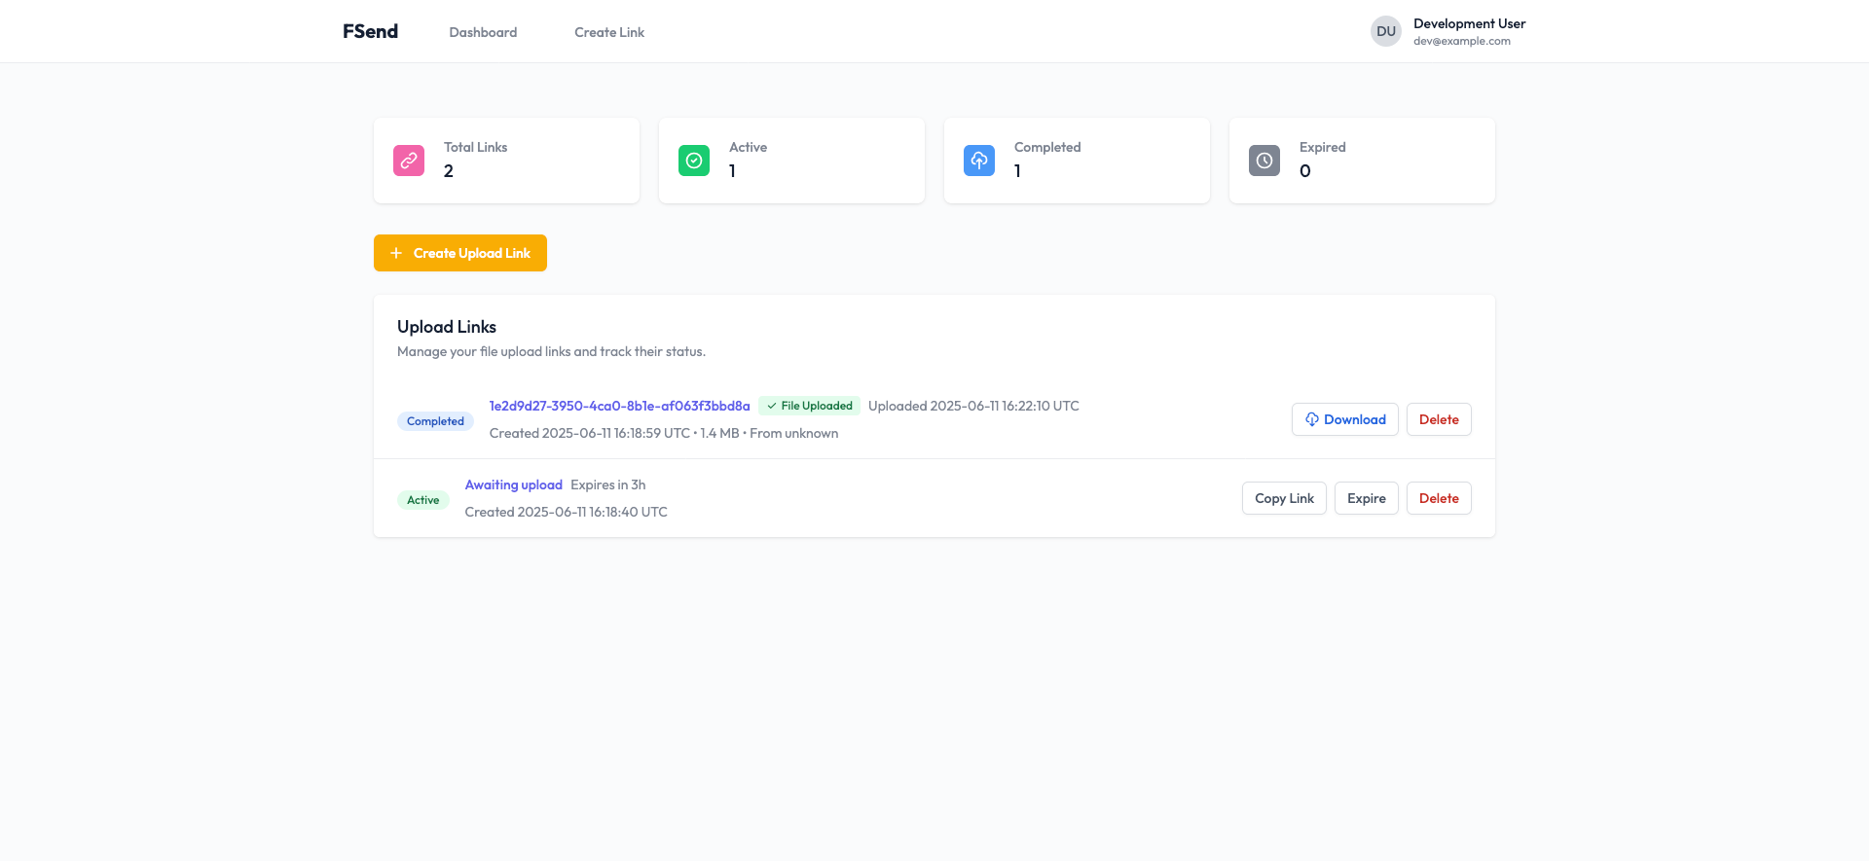Click the FSend logo
The height and width of the screenshot is (861, 1869).
[370, 31]
